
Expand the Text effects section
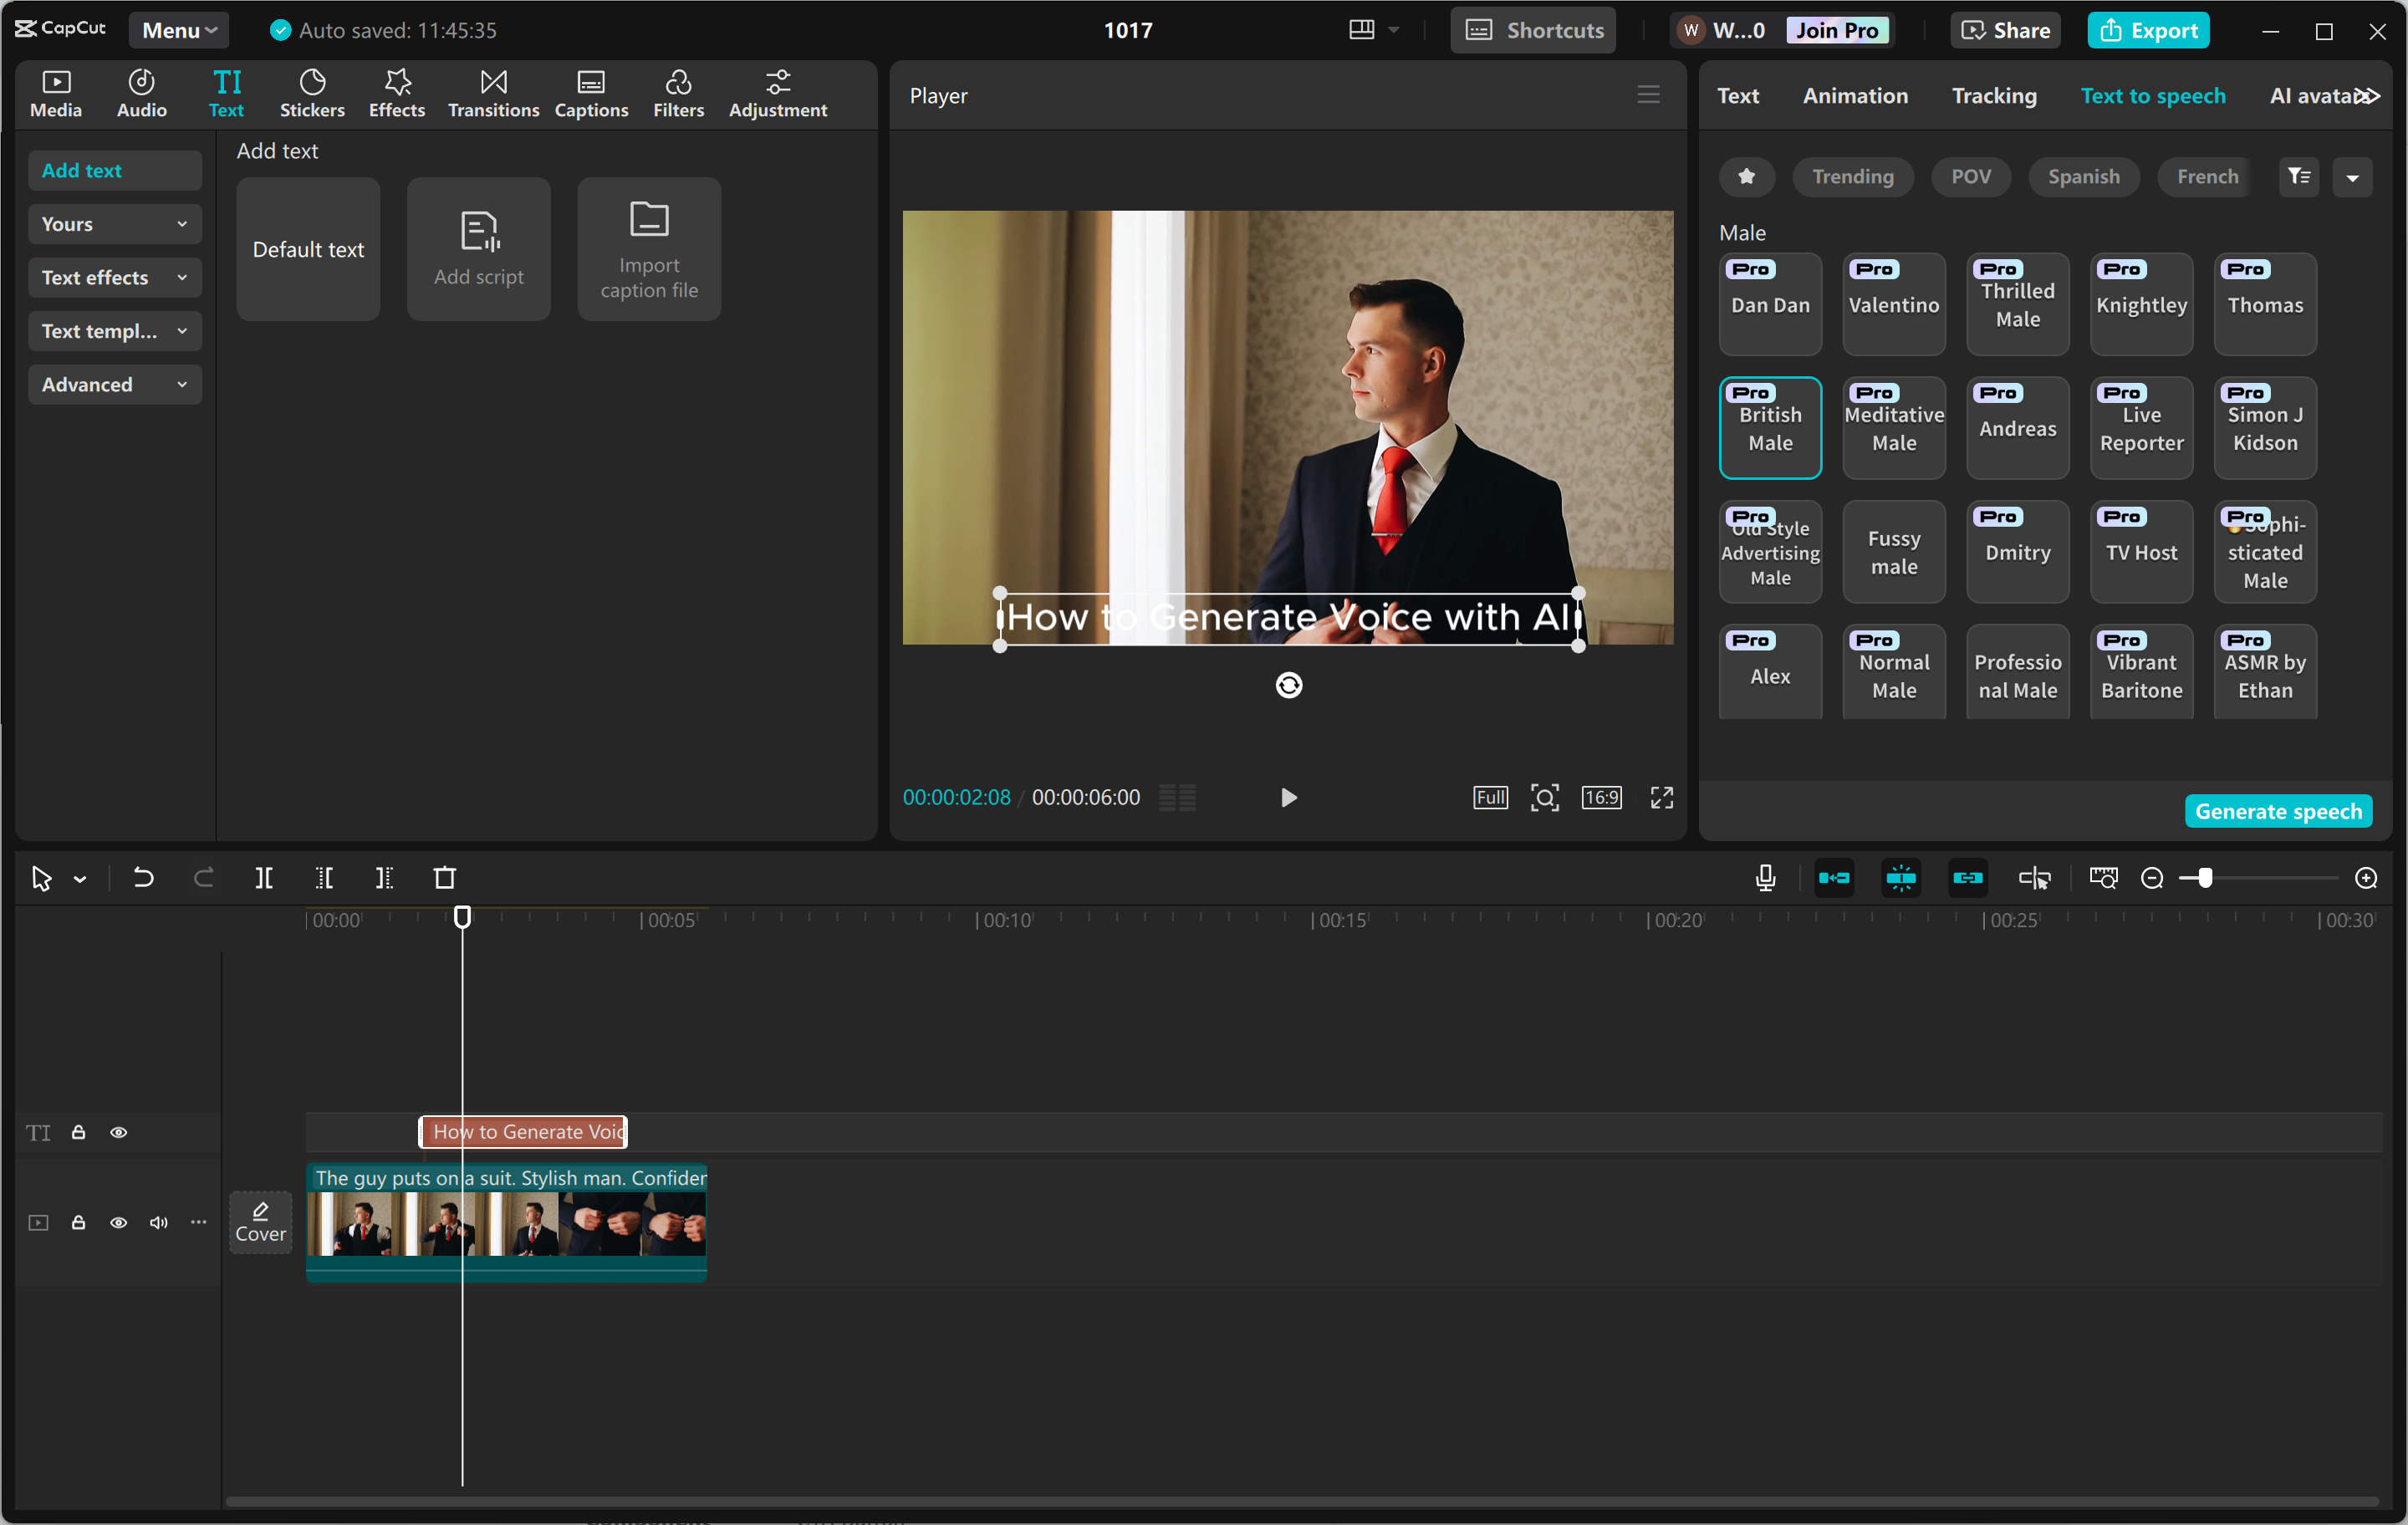[114, 277]
